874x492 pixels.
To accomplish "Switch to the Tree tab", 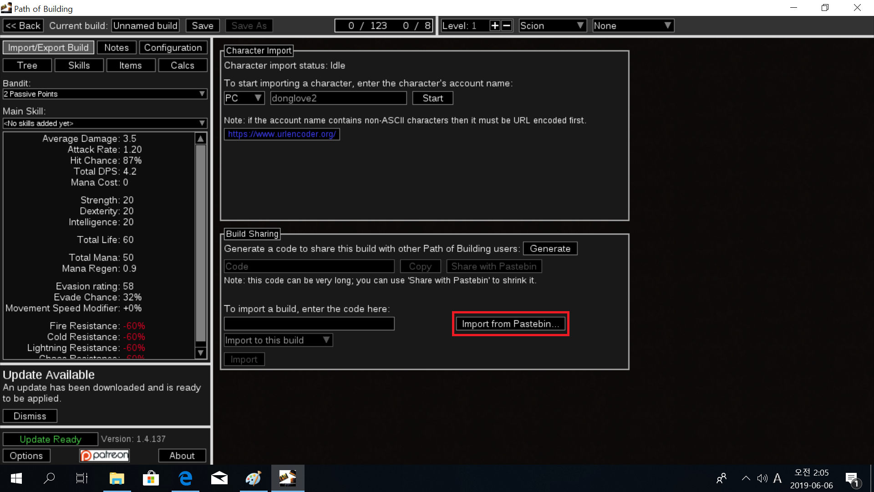I will (x=27, y=66).
